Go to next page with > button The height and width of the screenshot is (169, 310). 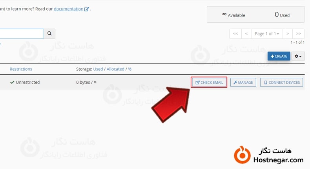pyautogui.click(x=288, y=34)
